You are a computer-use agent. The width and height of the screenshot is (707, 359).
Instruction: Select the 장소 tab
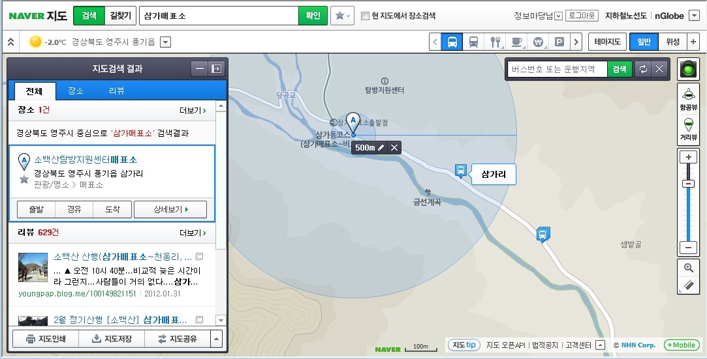[x=75, y=91]
